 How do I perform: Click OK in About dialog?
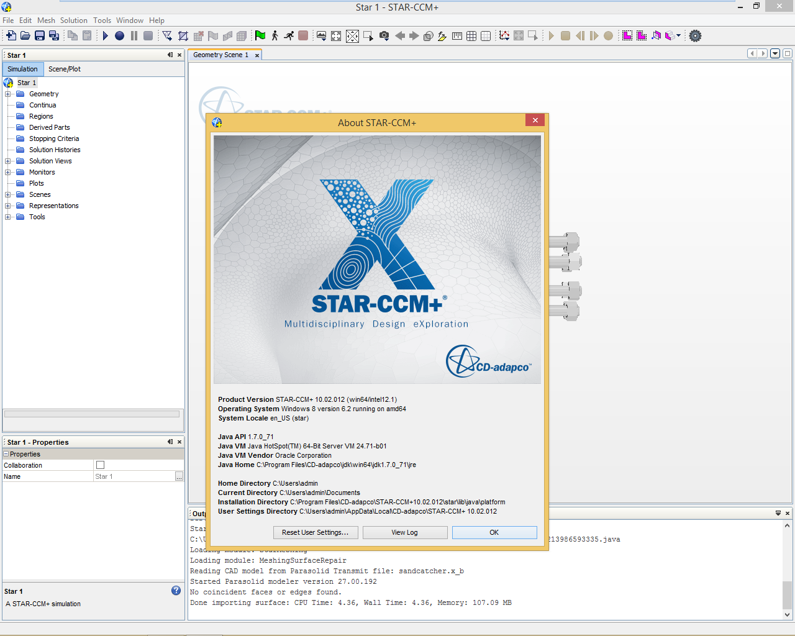[494, 532]
